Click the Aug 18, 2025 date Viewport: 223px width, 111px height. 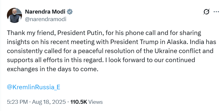click(x=49, y=102)
